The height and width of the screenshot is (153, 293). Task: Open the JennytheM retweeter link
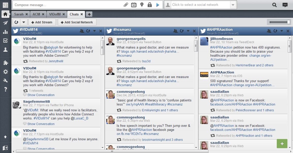coord(56,61)
